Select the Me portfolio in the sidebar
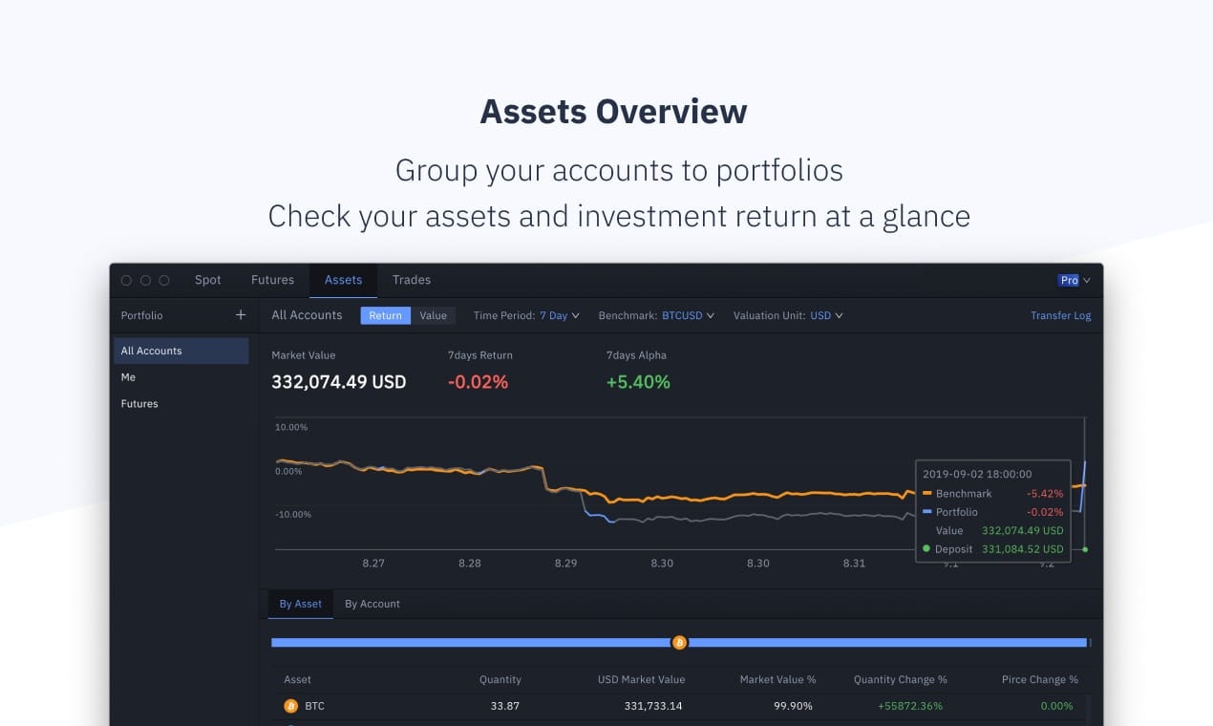Screen dimensions: 1213x726 128,376
